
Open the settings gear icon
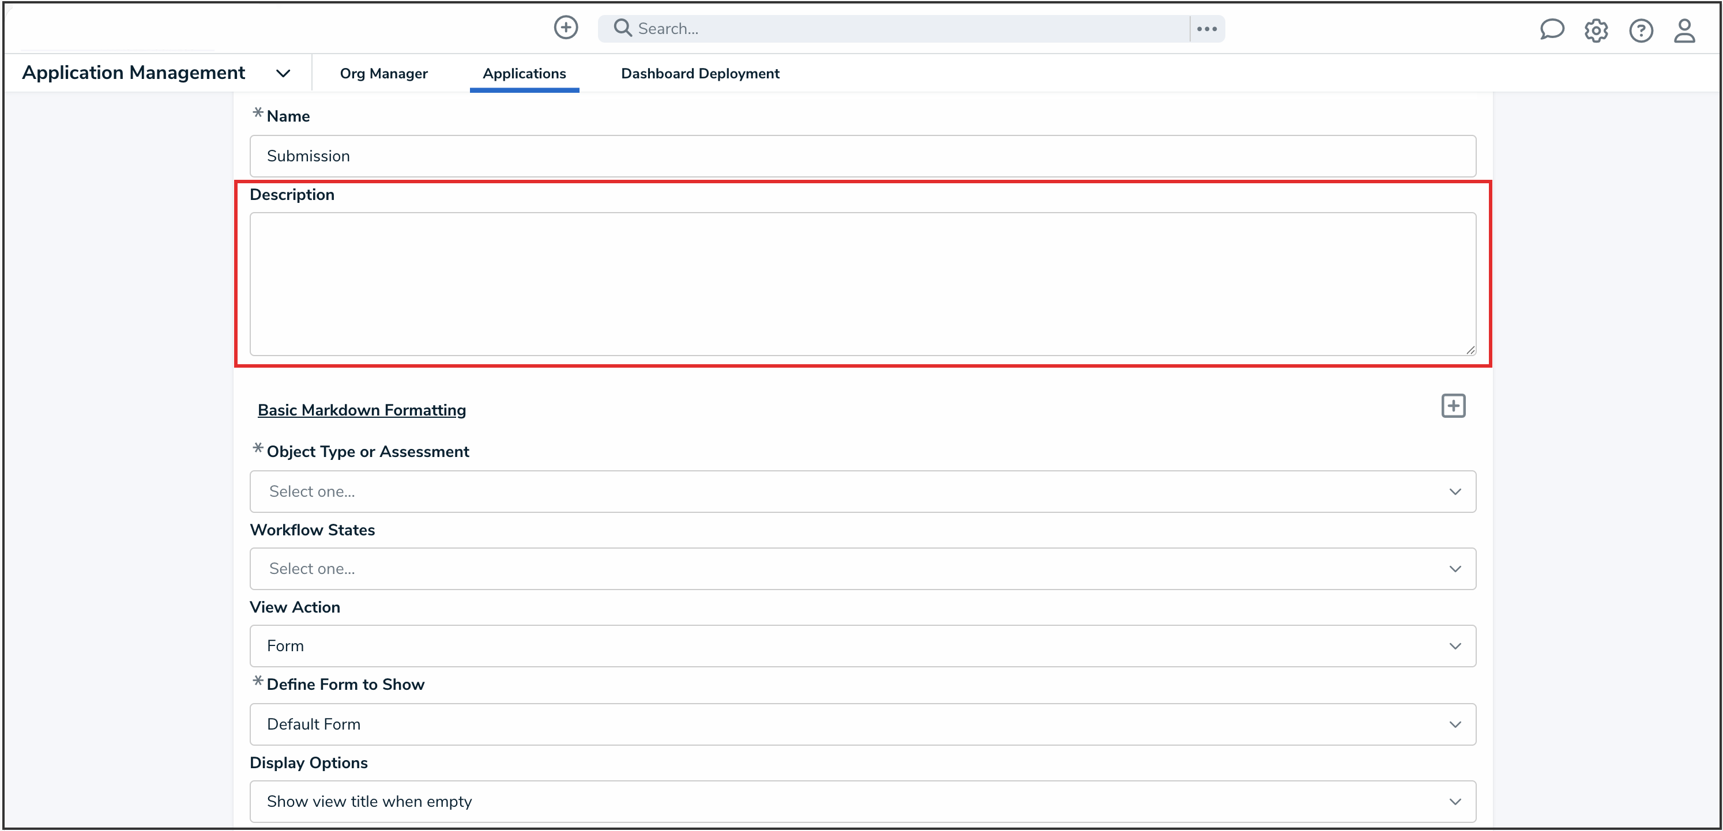pos(1596,31)
